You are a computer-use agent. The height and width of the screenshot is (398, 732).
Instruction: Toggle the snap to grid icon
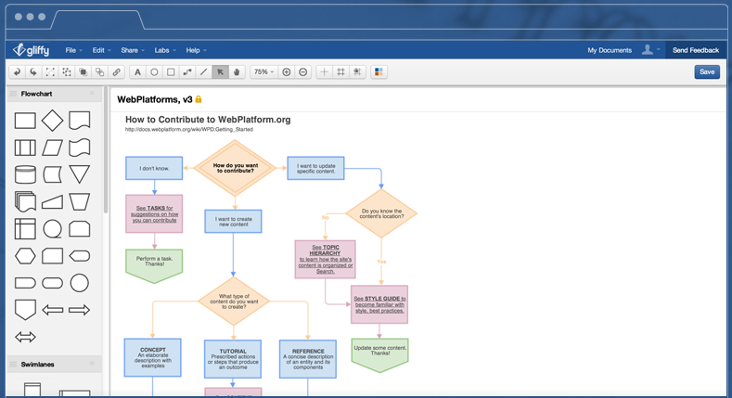point(357,71)
